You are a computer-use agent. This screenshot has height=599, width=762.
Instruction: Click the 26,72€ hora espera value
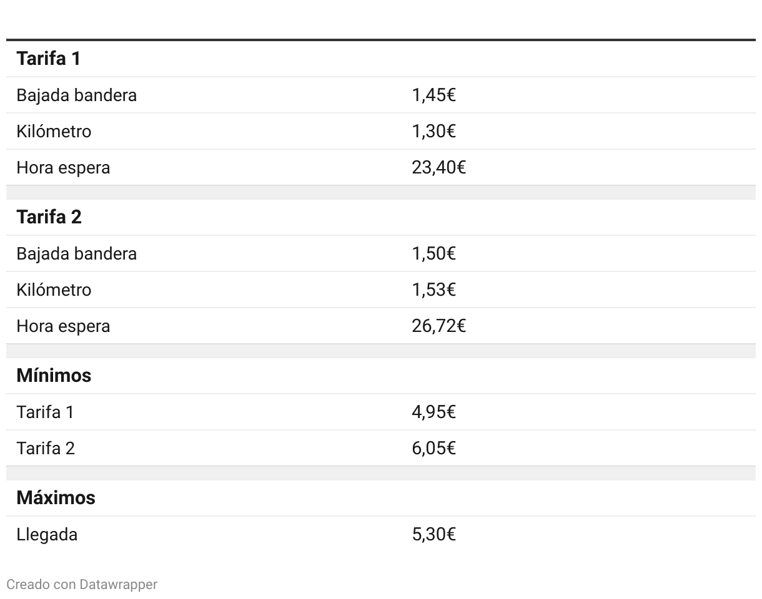(x=438, y=326)
